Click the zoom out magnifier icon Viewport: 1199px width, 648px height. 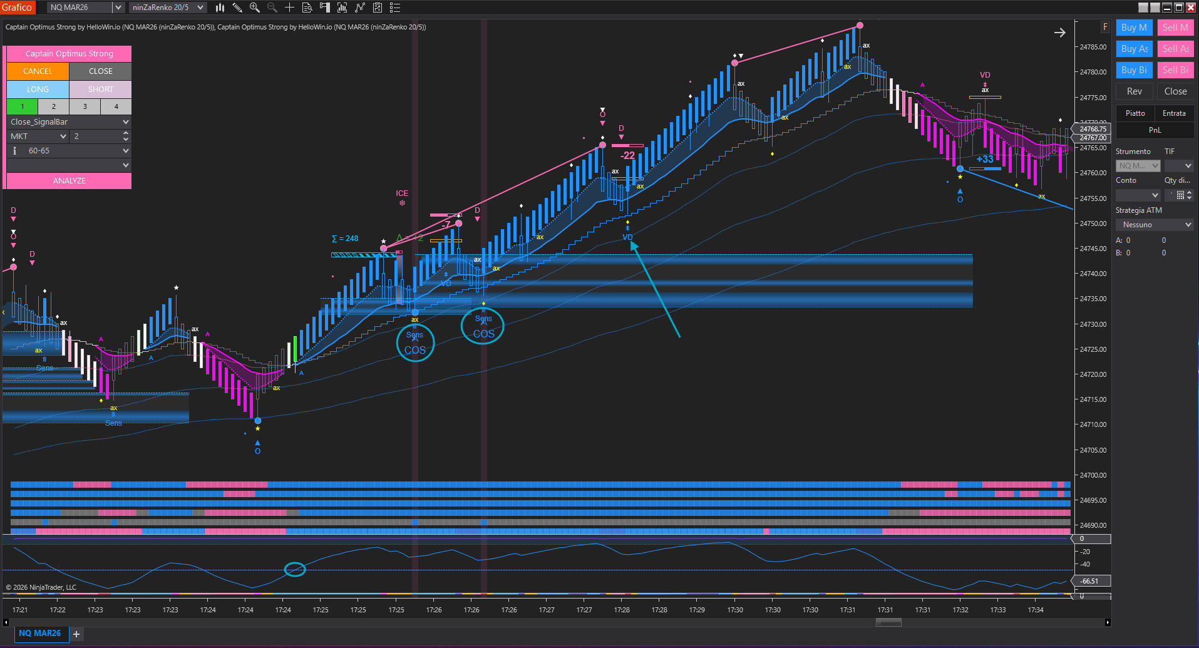272,8
